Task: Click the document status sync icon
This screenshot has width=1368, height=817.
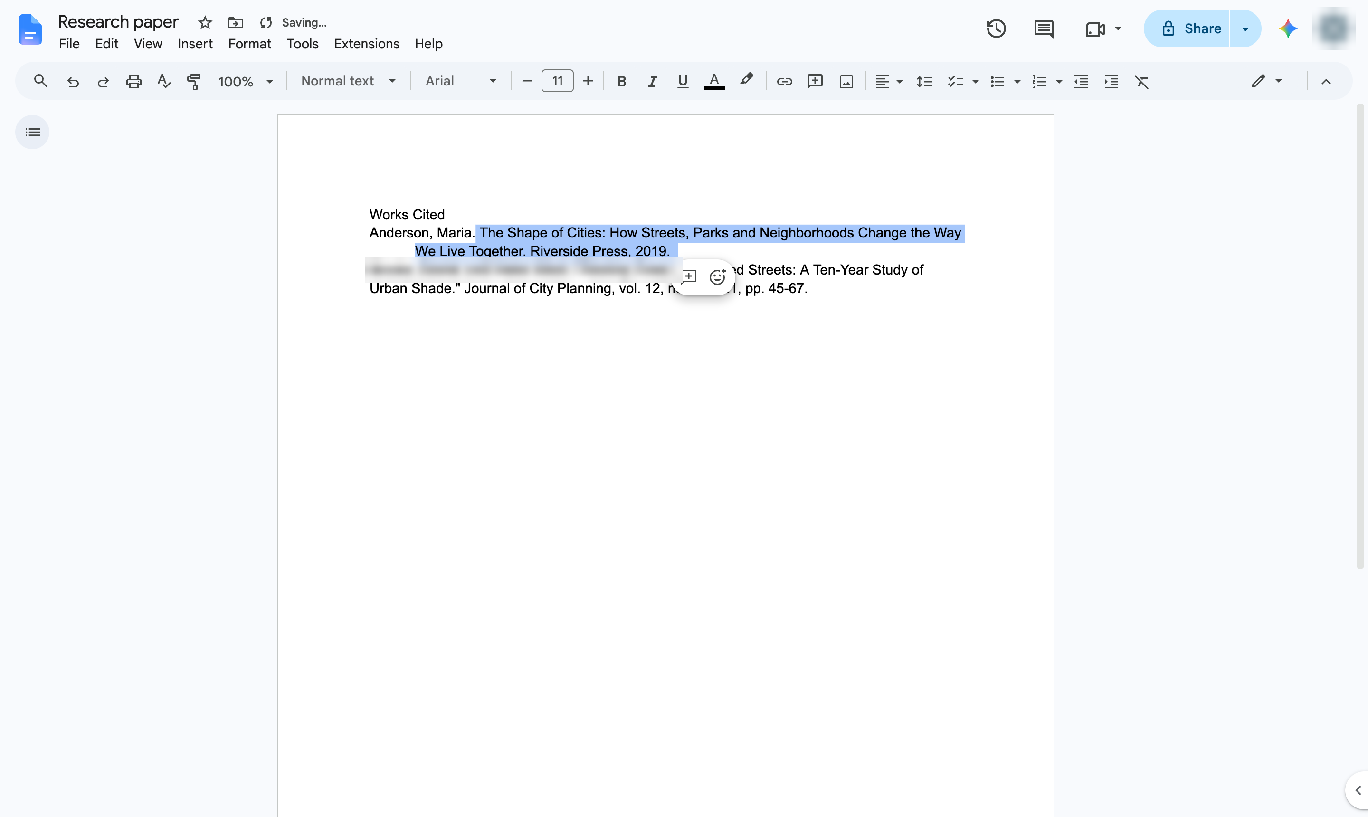Action: [266, 23]
